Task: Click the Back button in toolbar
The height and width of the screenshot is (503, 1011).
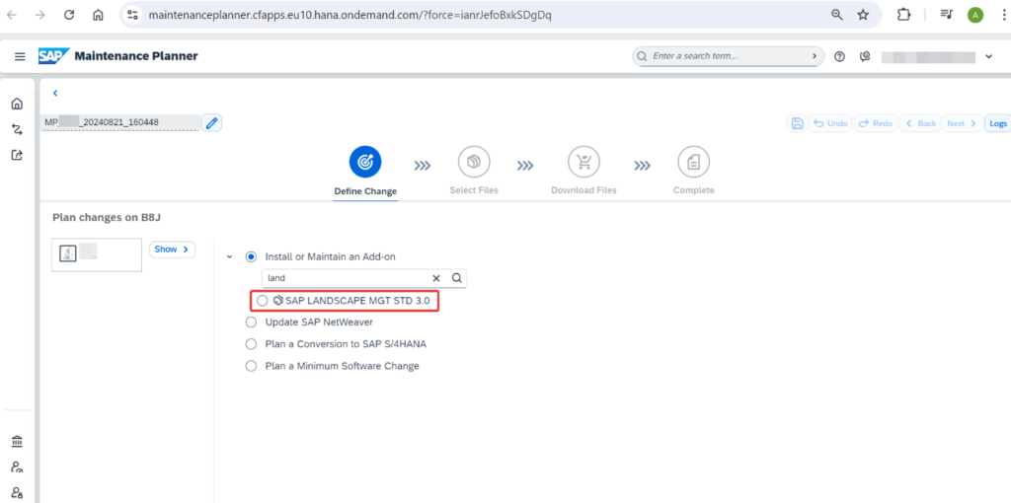Action: [920, 123]
